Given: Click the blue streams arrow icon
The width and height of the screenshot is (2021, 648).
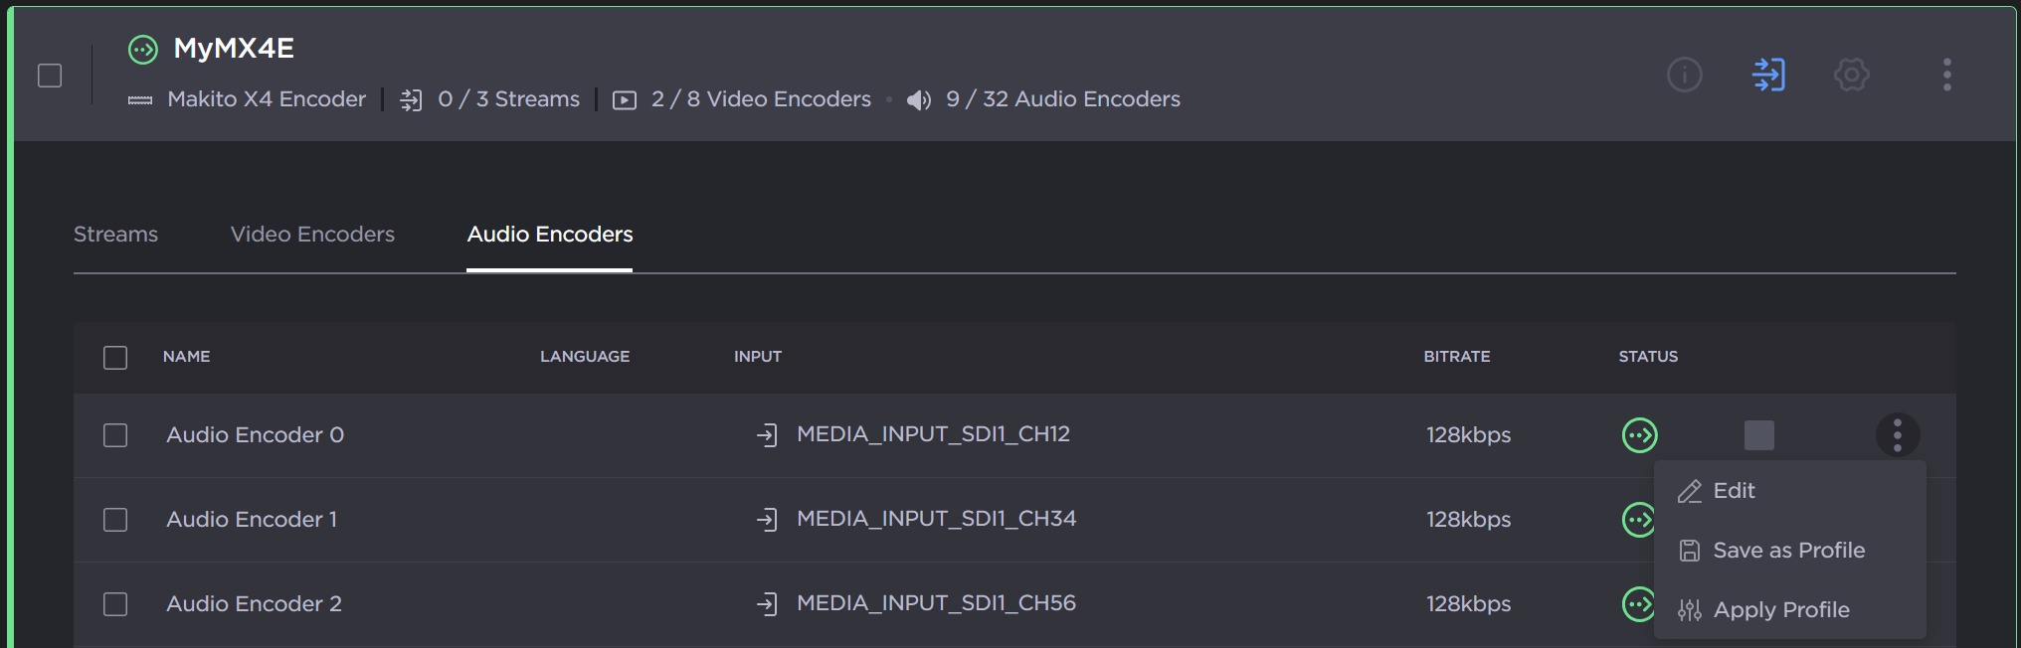Looking at the screenshot, I should [1768, 75].
